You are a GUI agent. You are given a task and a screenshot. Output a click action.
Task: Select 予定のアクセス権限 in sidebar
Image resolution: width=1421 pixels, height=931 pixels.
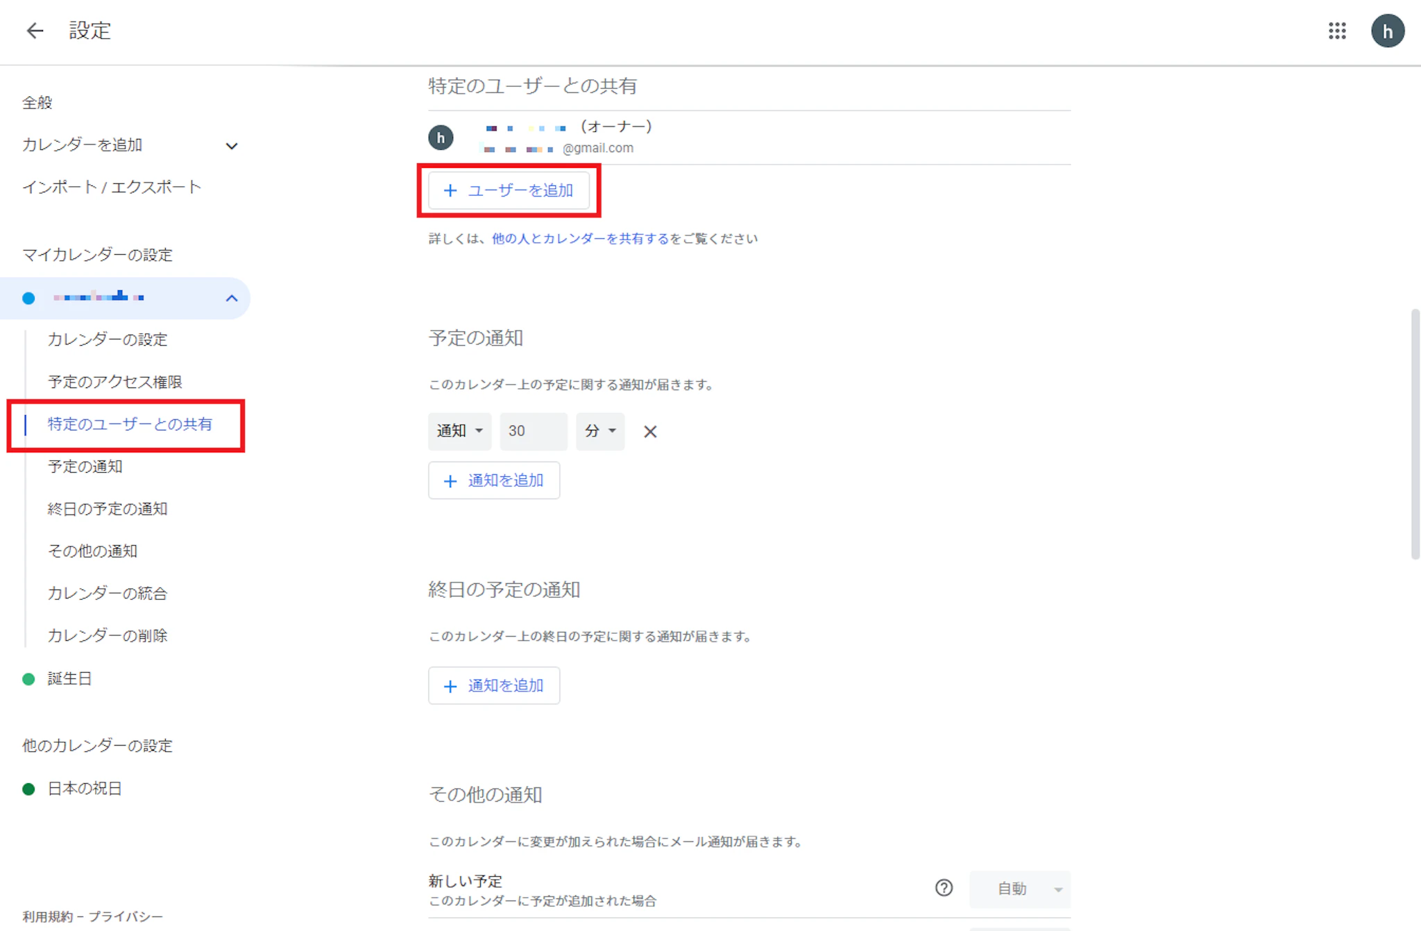[114, 382]
